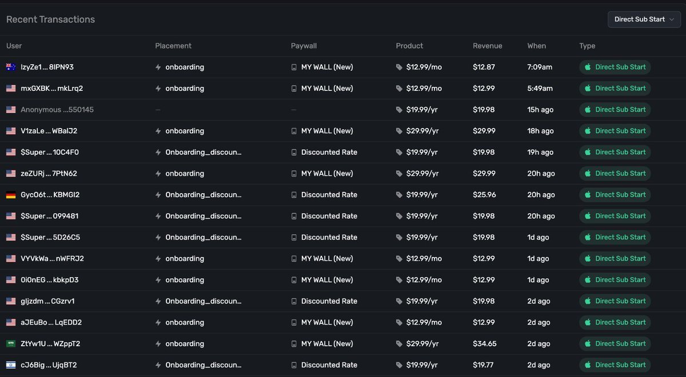Click the Direct Sub Start badge for ZtYw1U
This screenshot has width=686, height=377.
click(615, 344)
